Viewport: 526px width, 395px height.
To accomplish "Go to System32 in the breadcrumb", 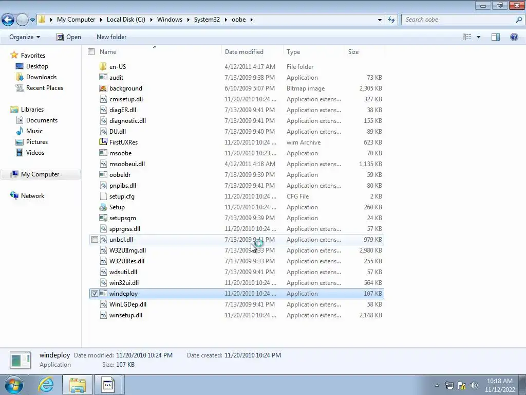I will [x=206, y=20].
